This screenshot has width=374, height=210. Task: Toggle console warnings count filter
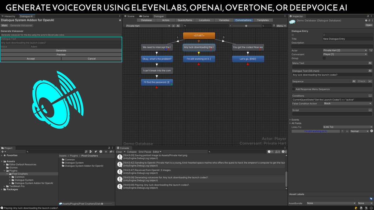point(277,152)
